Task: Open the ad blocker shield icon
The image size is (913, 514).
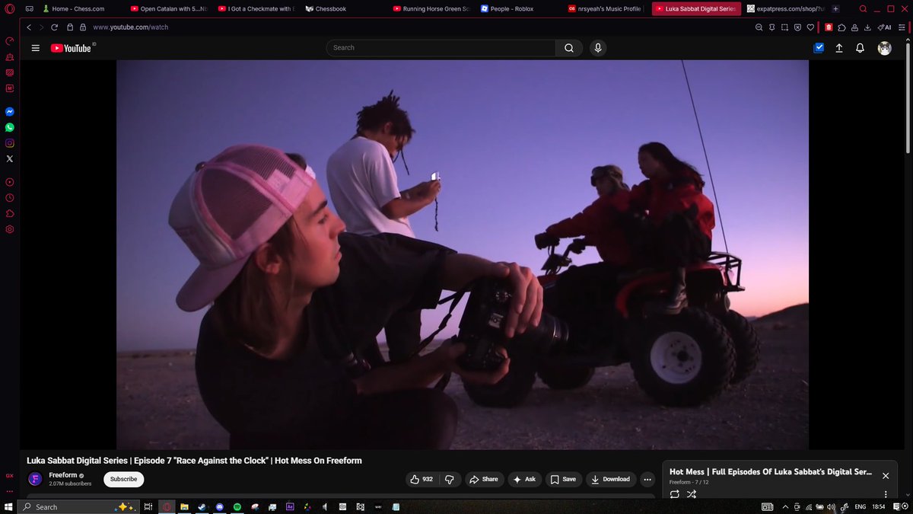Action: click(x=797, y=27)
